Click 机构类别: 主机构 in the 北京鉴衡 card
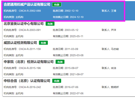The width and height of the screenshot is (135, 100). click(x=13, y=36)
